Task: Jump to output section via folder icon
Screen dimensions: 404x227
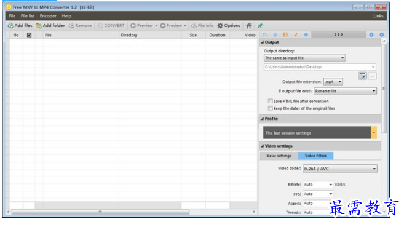Action: 264,34
